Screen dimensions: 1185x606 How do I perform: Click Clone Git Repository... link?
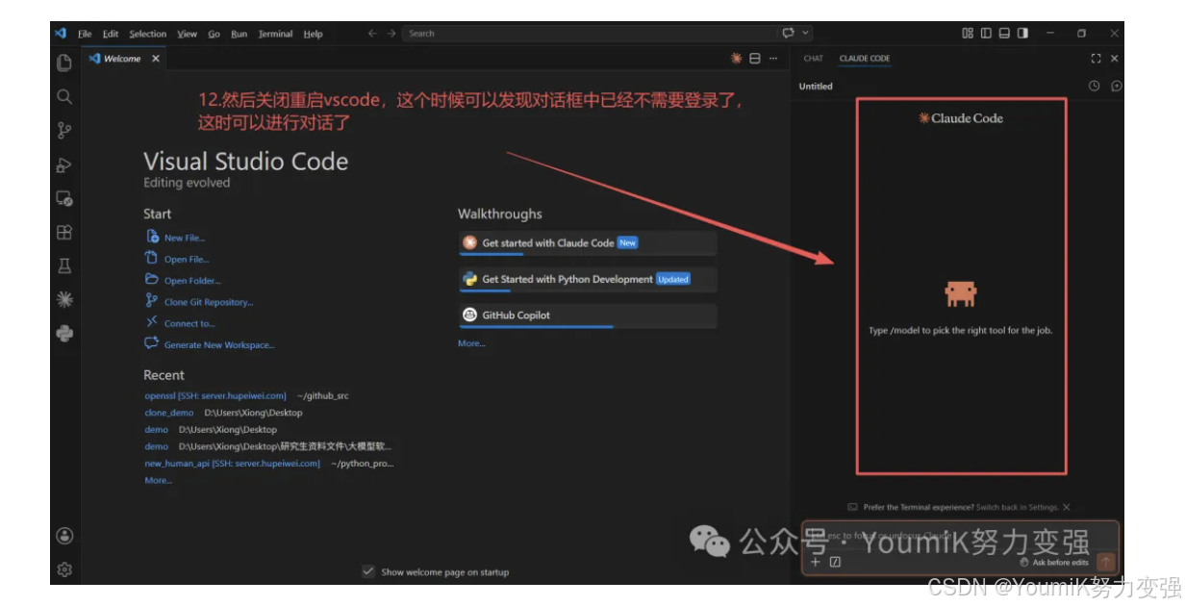coord(209,302)
